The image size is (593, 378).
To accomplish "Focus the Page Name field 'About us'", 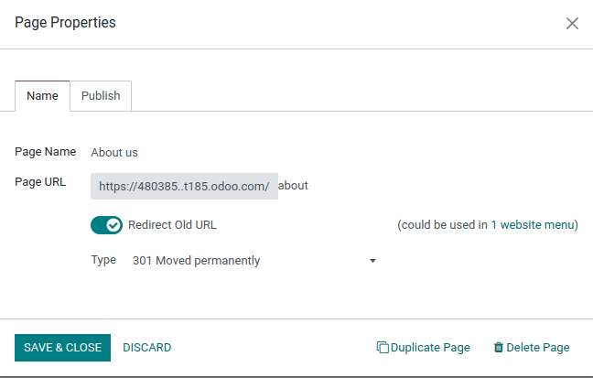I will [x=114, y=153].
